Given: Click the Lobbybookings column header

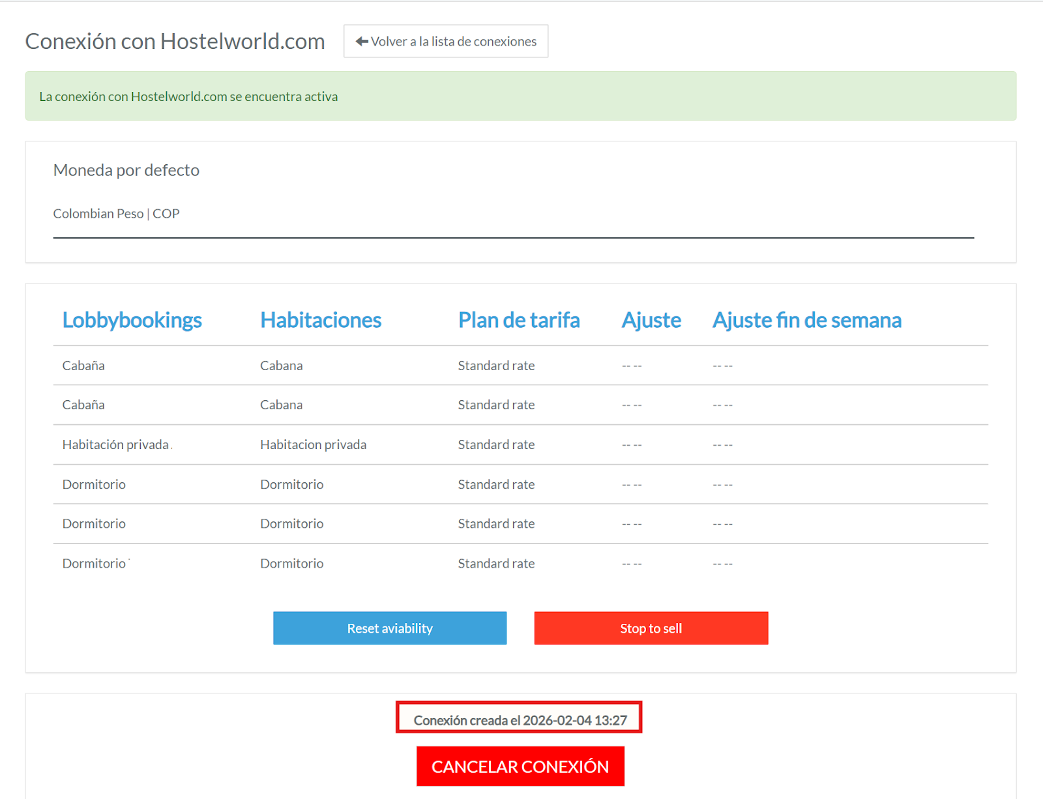Looking at the screenshot, I should (132, 320).
